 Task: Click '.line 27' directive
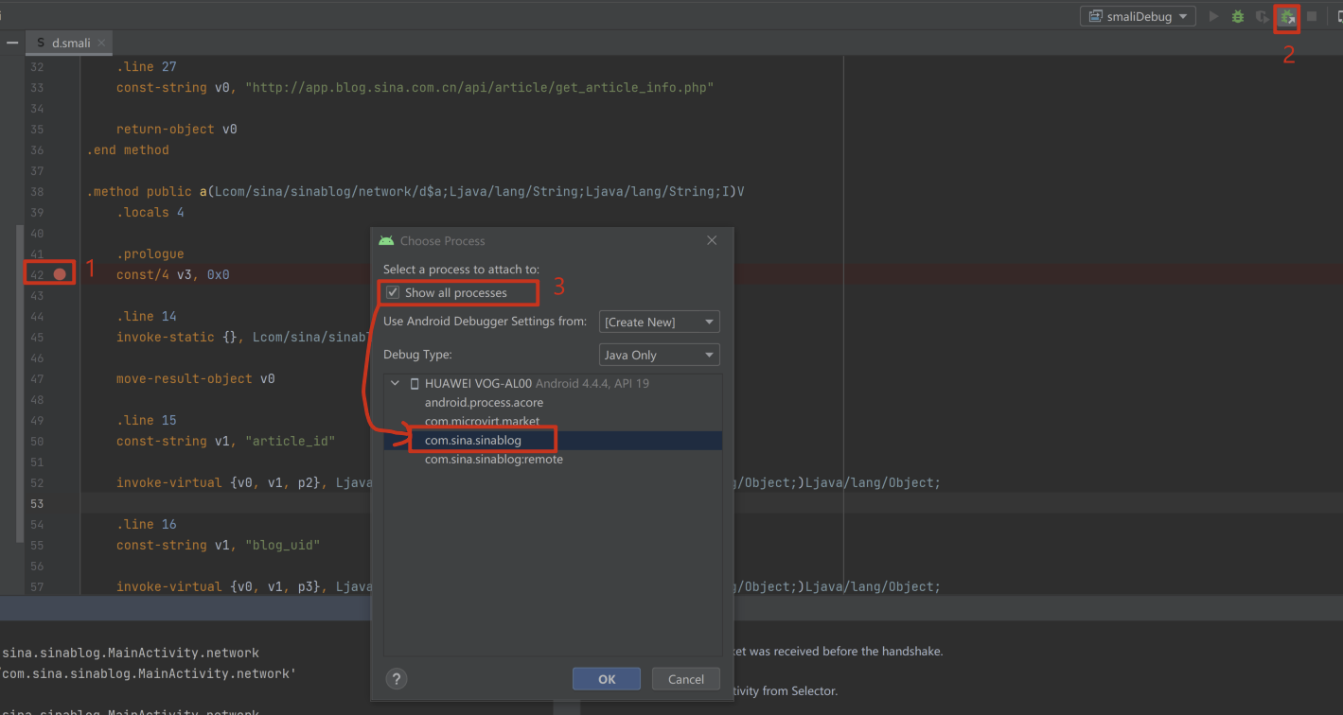[x=146, y=67]
